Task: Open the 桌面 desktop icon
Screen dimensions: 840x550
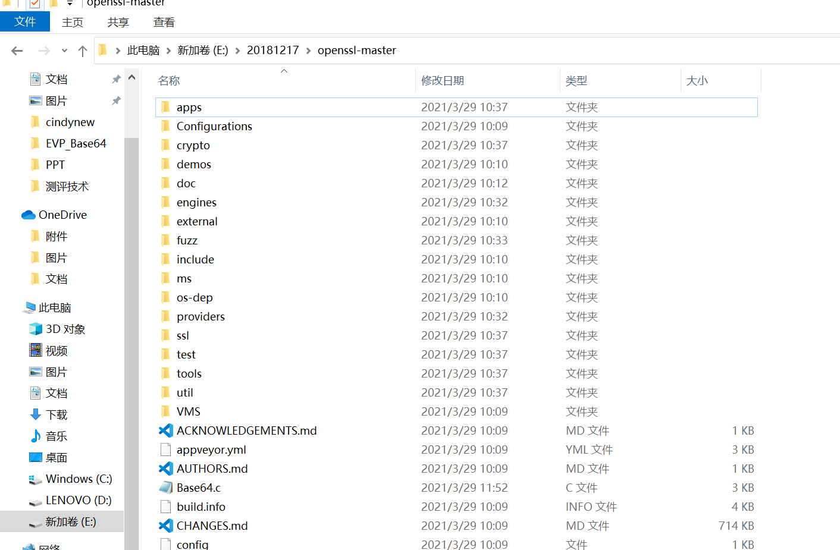Action: tap(36, 457)
